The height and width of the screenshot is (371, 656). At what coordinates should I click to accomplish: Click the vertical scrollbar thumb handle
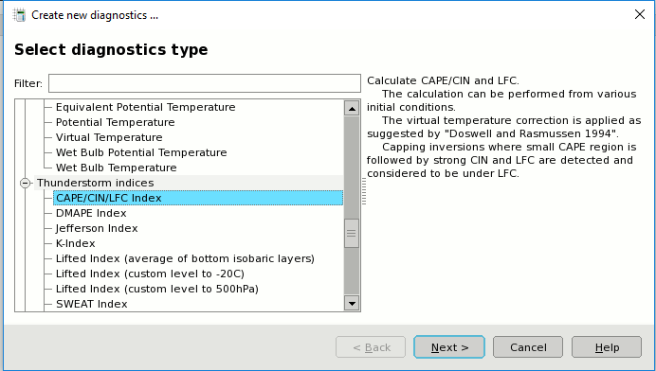[352, 233]
